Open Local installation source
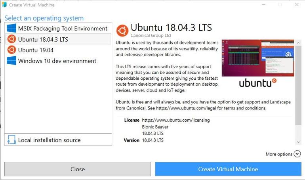Screen dimensions: 305x180 click(x=58, y=140)
